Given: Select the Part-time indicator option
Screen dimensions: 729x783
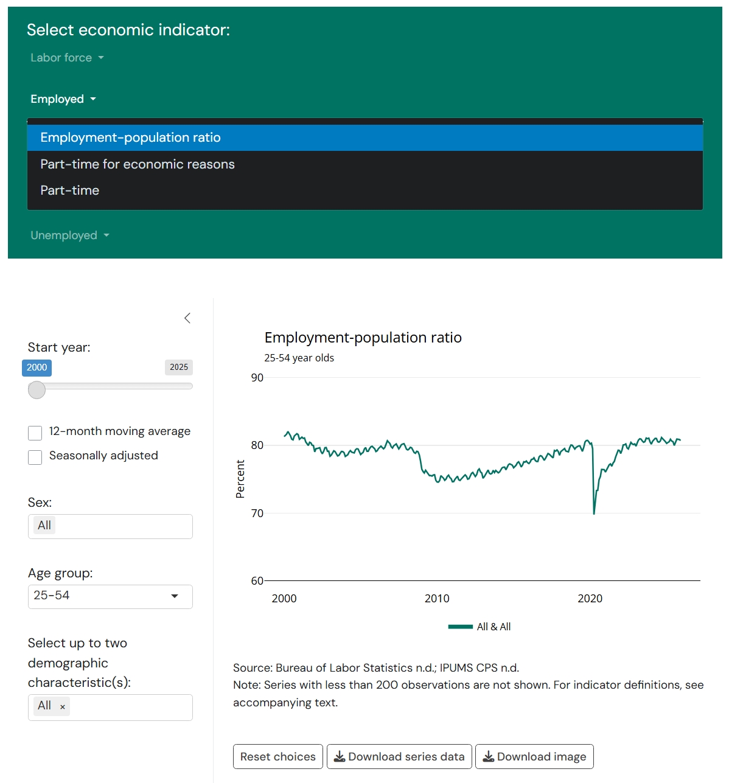Looking at the screenshot, I should (70, 190).
